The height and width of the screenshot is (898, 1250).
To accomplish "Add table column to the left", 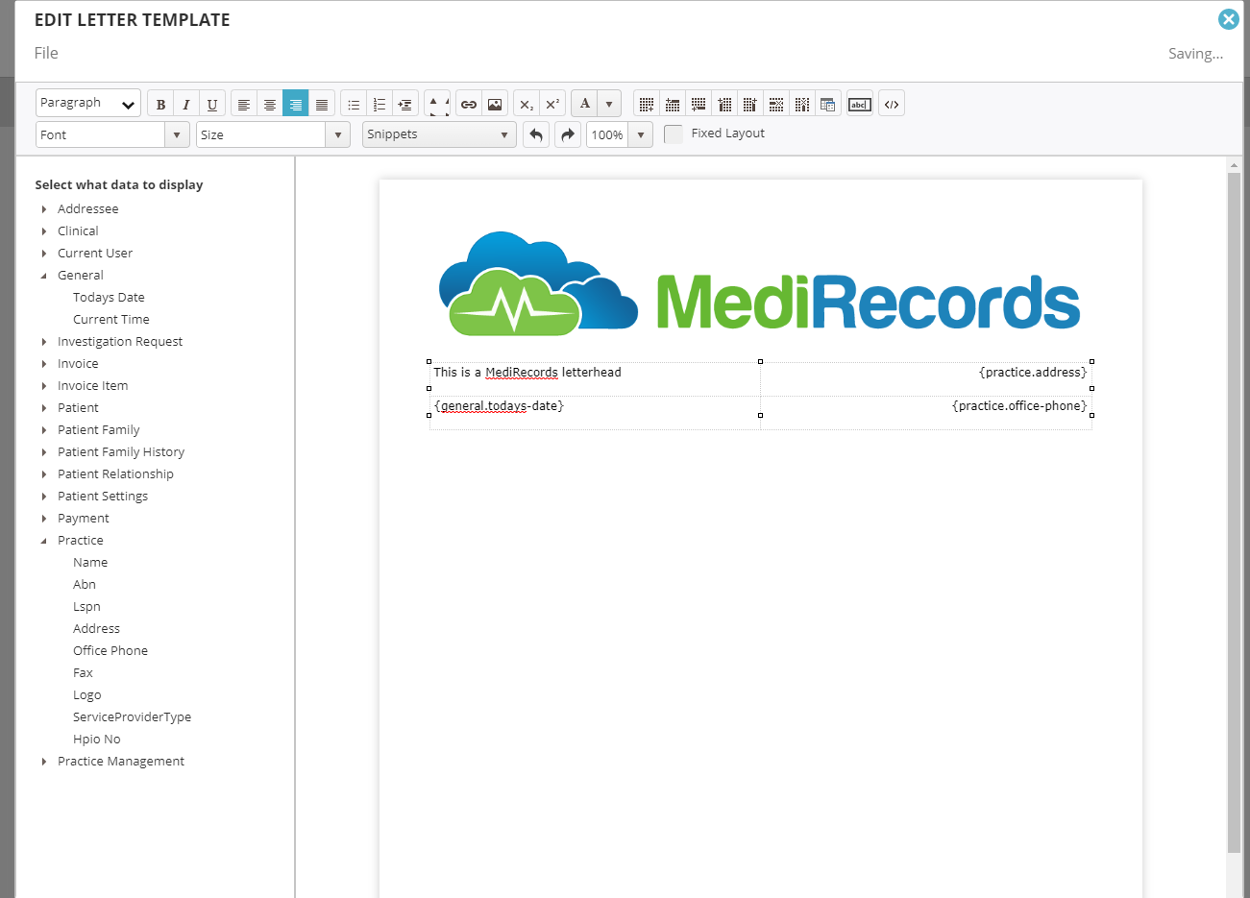I will coord(724,104).
